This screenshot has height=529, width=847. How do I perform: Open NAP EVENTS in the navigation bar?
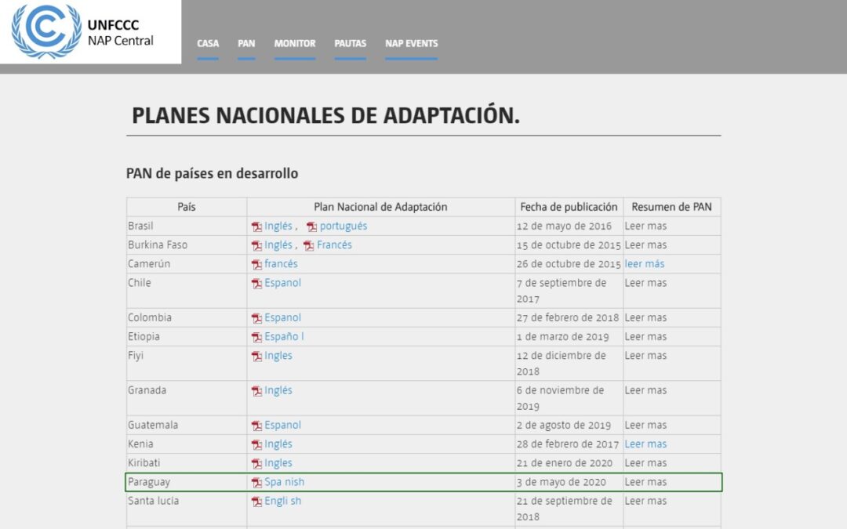411,44
